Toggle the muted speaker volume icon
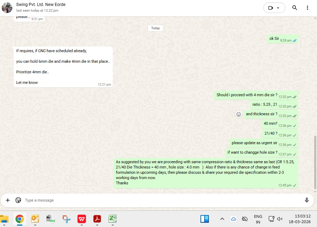The height and width of the screenshot is (227, 317). coord(280,219)
